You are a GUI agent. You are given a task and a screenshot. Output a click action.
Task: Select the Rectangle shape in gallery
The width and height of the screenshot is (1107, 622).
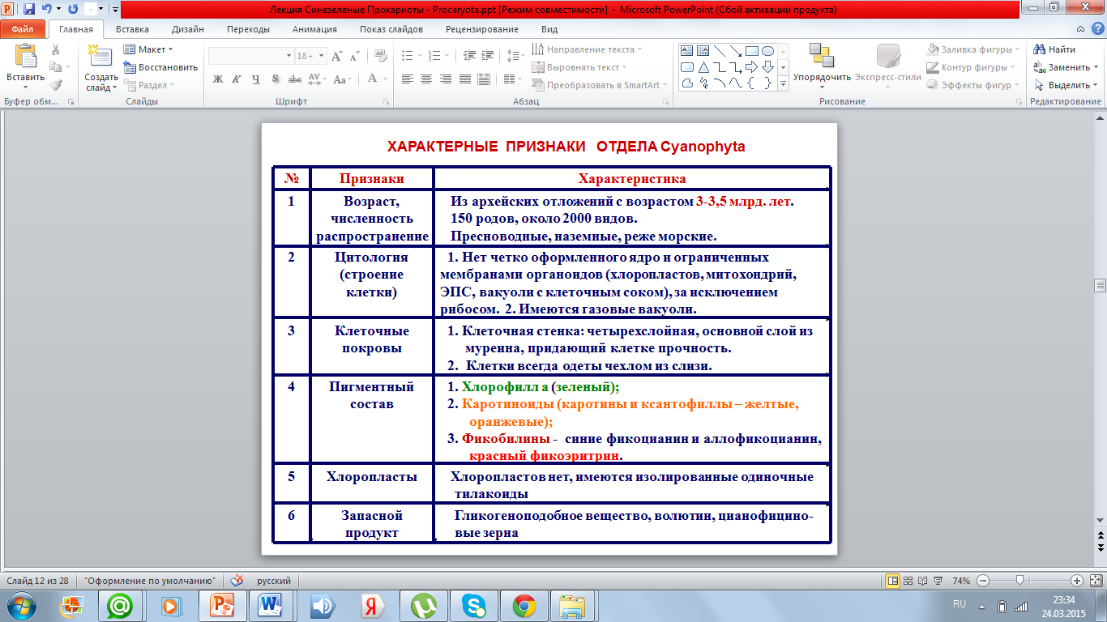click(x=751, y=50)
